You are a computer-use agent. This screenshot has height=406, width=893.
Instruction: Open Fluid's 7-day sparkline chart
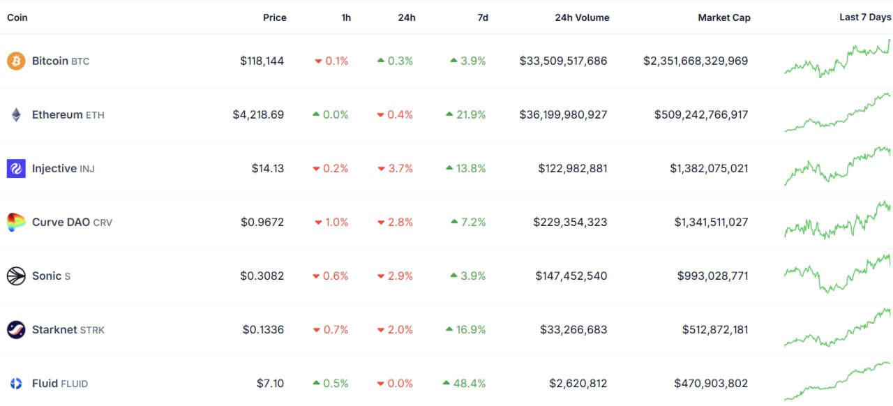(x=837, y=382)
